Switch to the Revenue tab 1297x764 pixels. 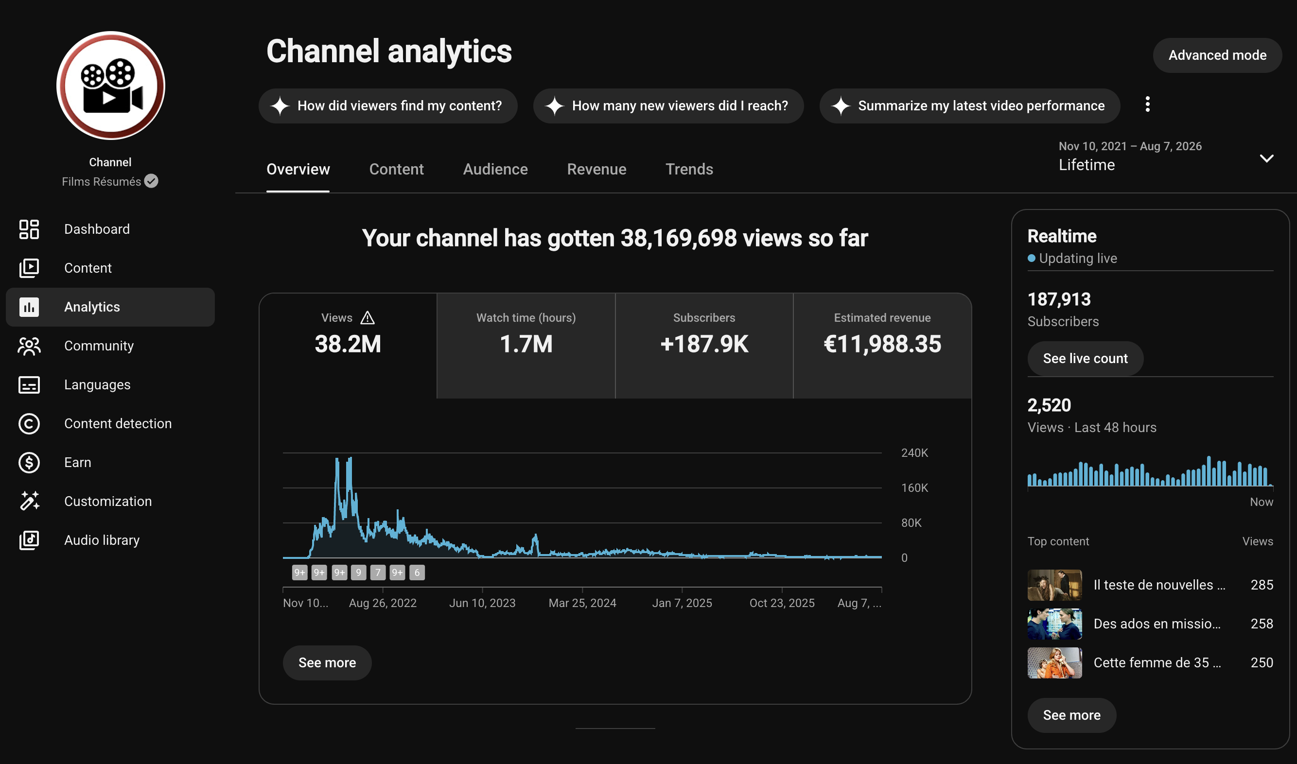(596, 170)
